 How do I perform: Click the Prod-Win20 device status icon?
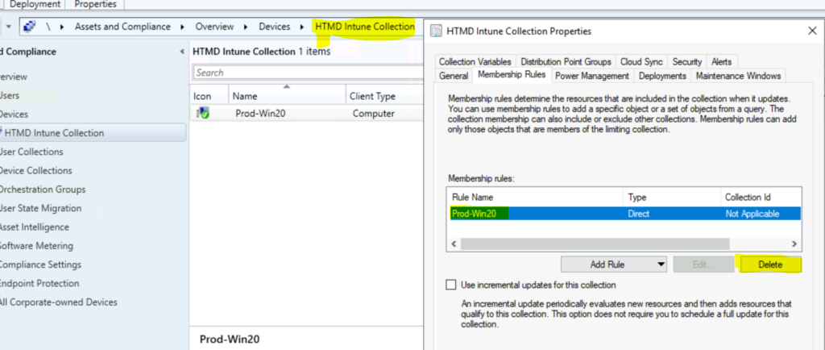tap(202, 113)
